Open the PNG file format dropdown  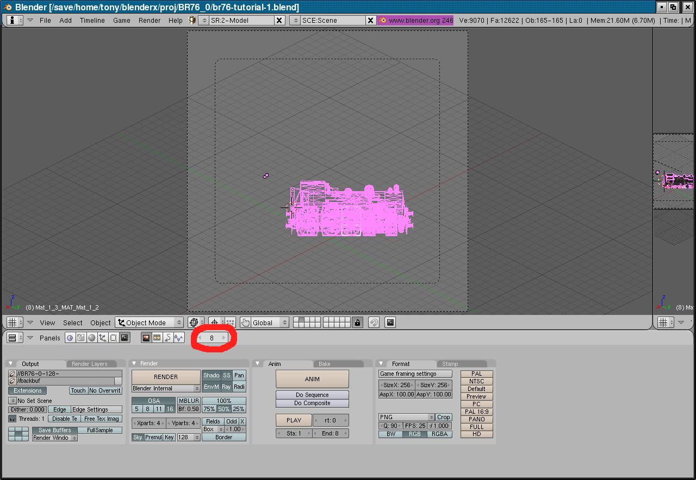tap(407, 417)
